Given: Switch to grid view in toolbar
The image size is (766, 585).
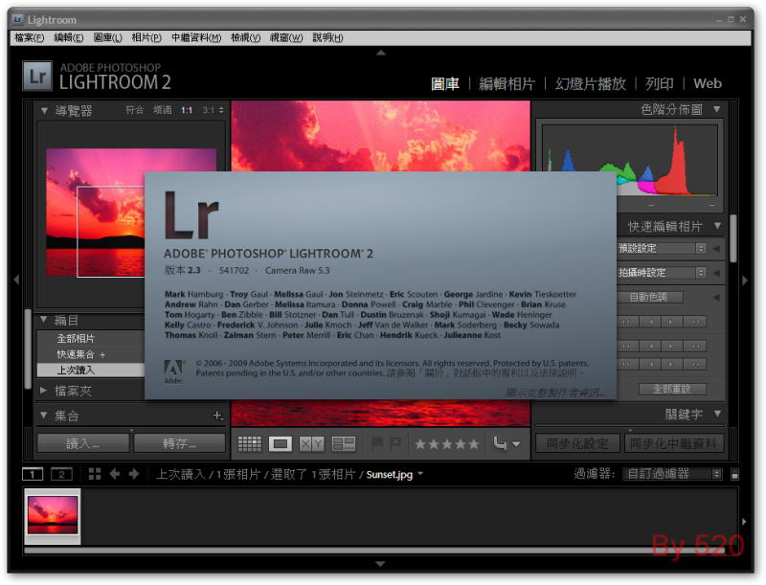Looking at the screenshot, I should (250, 443).
